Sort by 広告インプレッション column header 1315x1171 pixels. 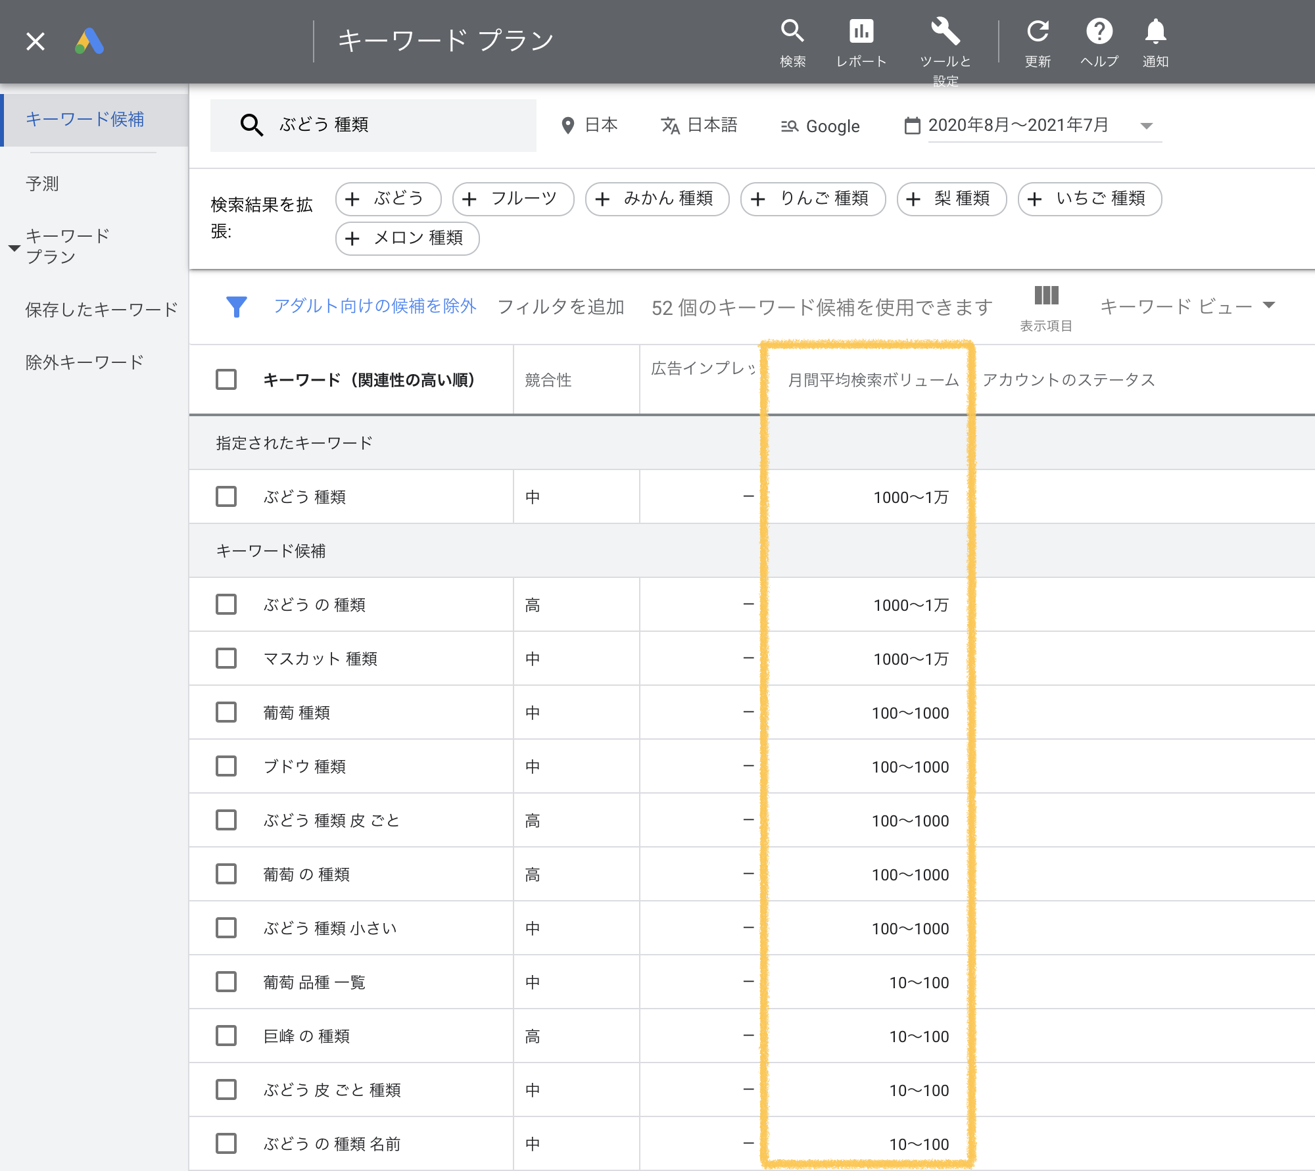tap(704, 368)
